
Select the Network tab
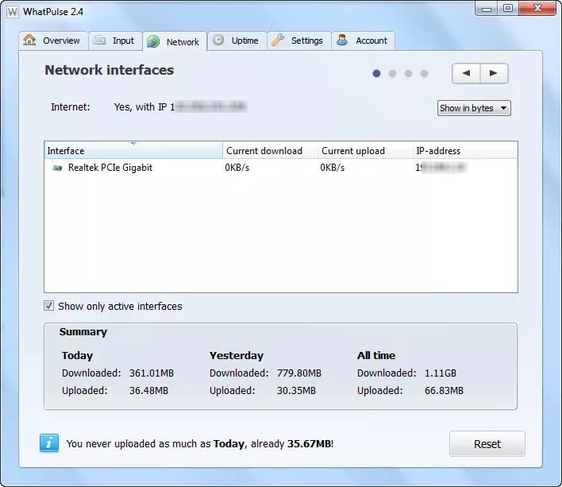(x=175, y=41)
